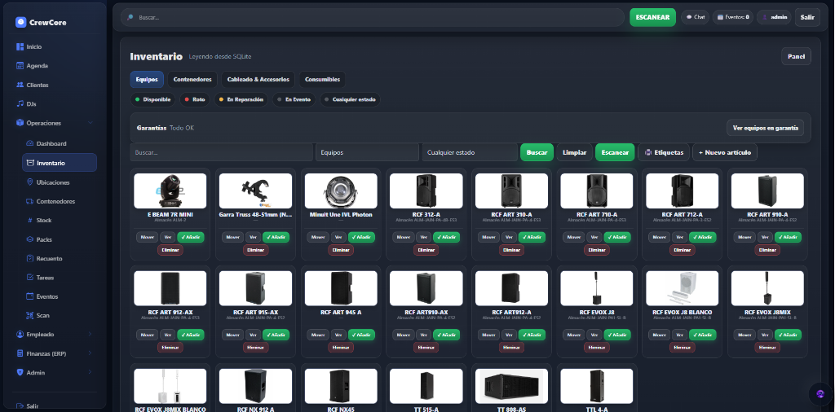
Task: Focus the top Buscar... search field
Action: point(372,17)
